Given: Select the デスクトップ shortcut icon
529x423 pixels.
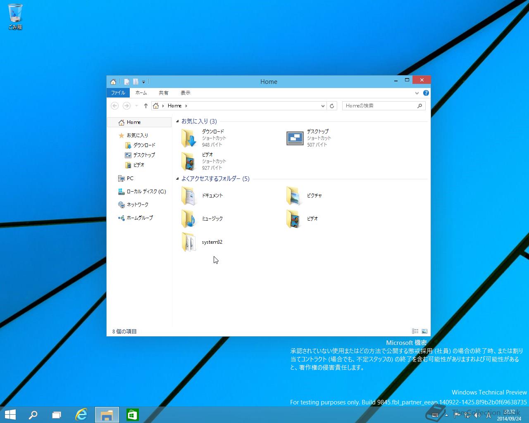Looking at the screenshot, I should coord(295,138).
